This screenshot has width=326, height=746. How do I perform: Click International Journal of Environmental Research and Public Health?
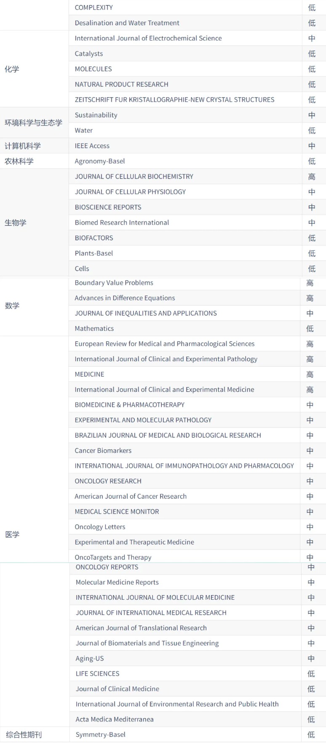coord(177,704)
